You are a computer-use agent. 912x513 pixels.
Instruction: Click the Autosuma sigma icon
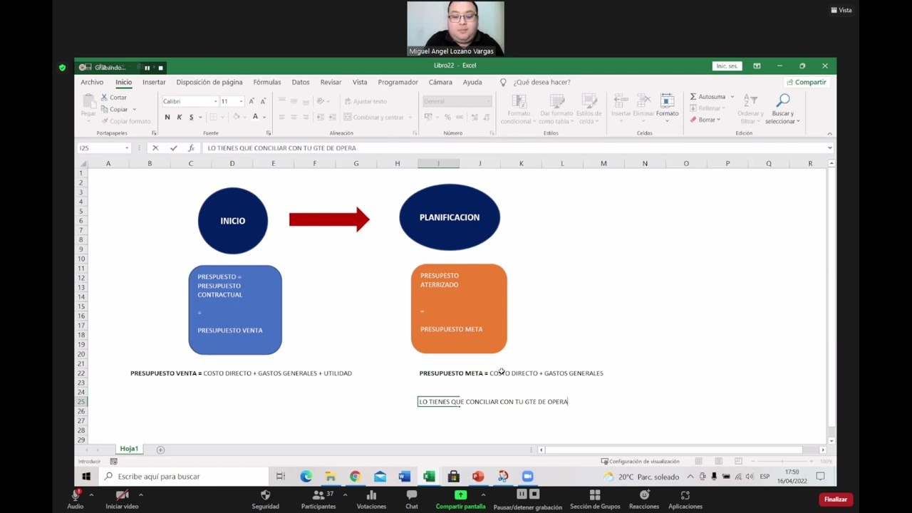[693, 97]
